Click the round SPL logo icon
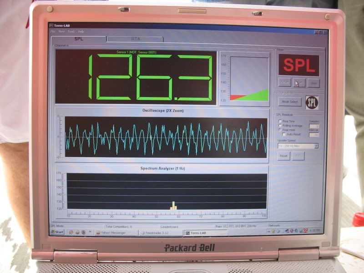Screen dimensions: 364x273 [312, 102]
